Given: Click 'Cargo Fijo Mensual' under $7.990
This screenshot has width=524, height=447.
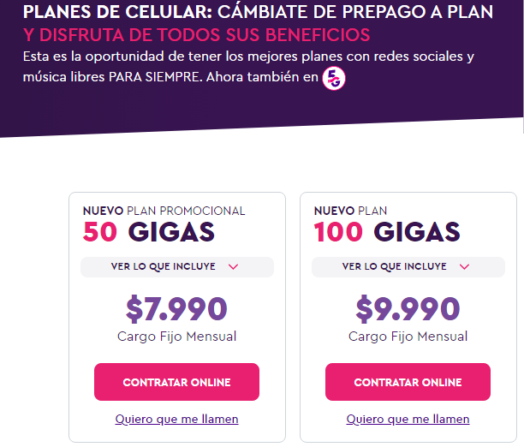Looking at the screenshot, I should tap(176, 337).
